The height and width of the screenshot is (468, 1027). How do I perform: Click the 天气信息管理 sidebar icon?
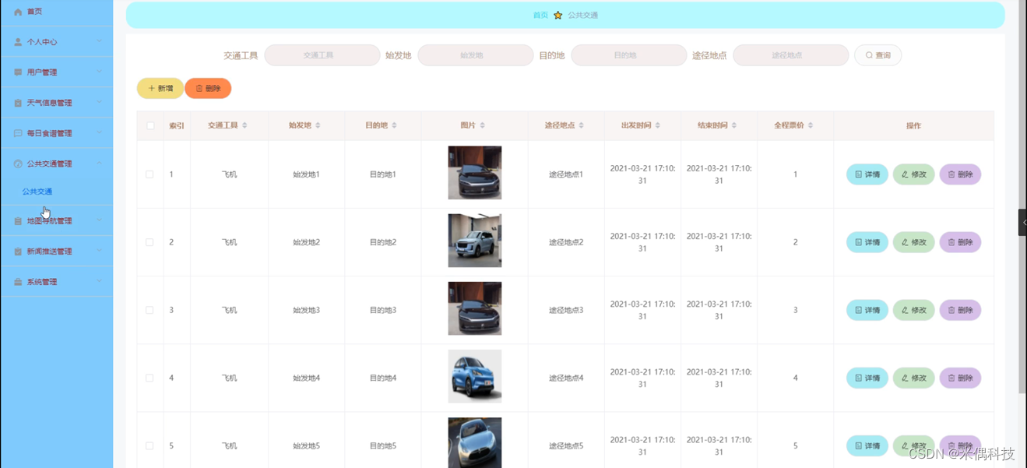coord(18,103)
